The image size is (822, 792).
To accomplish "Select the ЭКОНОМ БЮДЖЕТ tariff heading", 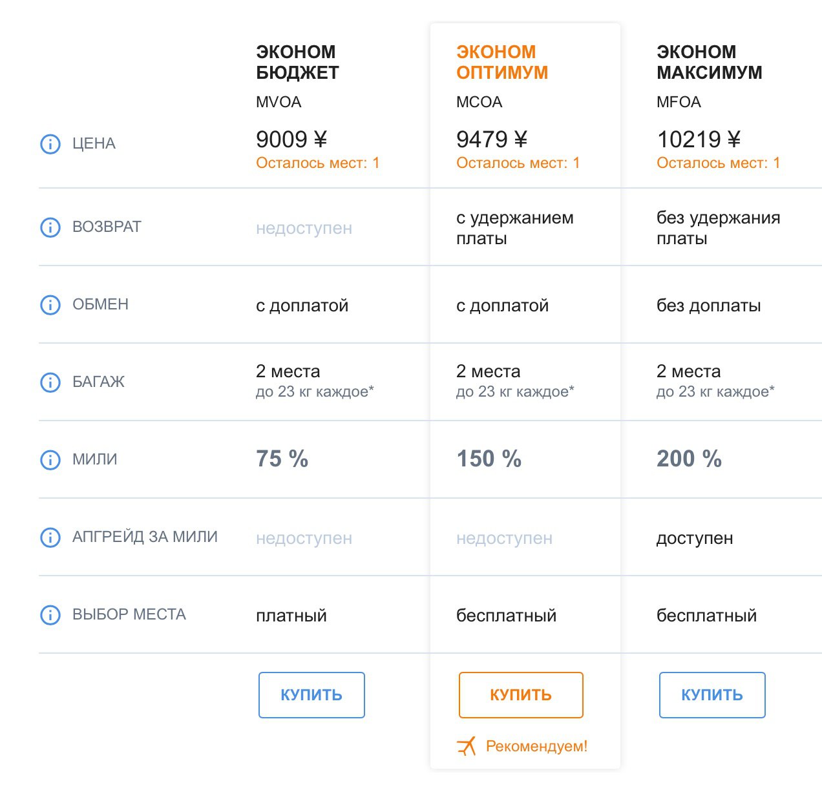I will click(297, 62).
